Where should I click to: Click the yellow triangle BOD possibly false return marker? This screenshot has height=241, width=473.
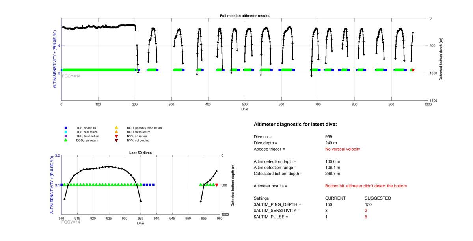(116, 128)
